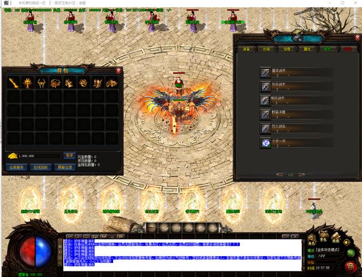The image size is (362, 277).
Task: Open the 角色 character icon at bottom right
Action: coord(312,240)
